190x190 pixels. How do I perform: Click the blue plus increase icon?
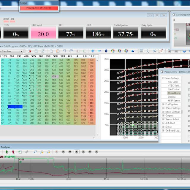pyautogui.click(x=93, y=51)
